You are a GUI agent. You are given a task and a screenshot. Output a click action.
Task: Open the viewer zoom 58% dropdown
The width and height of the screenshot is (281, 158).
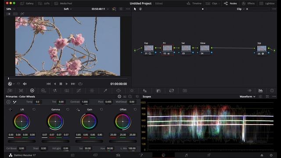click(11, 9)
